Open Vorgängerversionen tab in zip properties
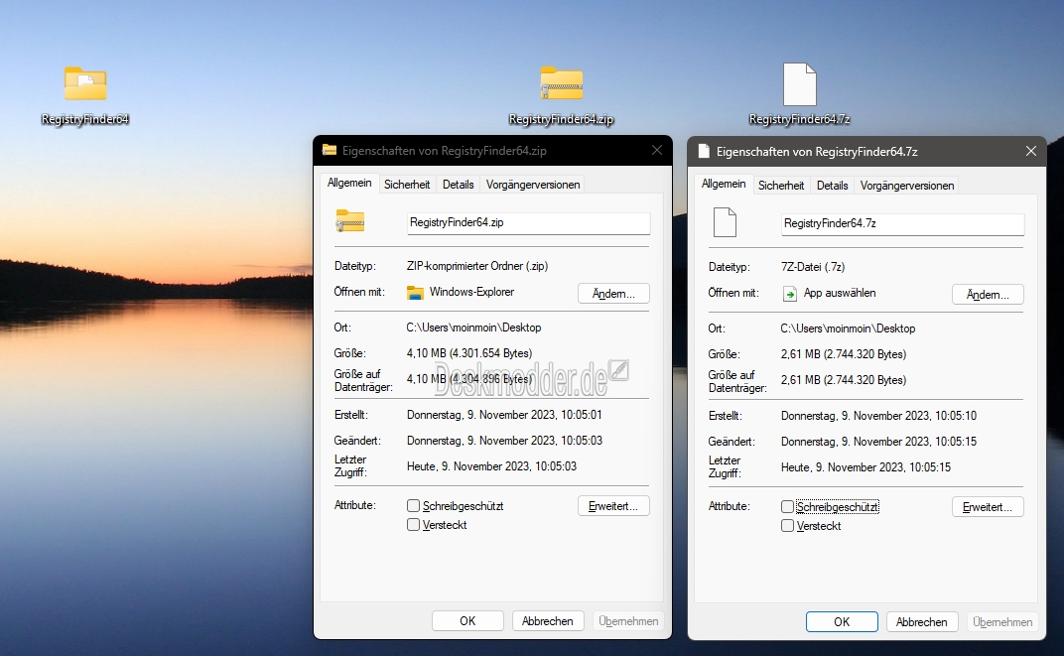This screenshot has height=656, width=1064. pyautogui.click(x=533, y=185)
